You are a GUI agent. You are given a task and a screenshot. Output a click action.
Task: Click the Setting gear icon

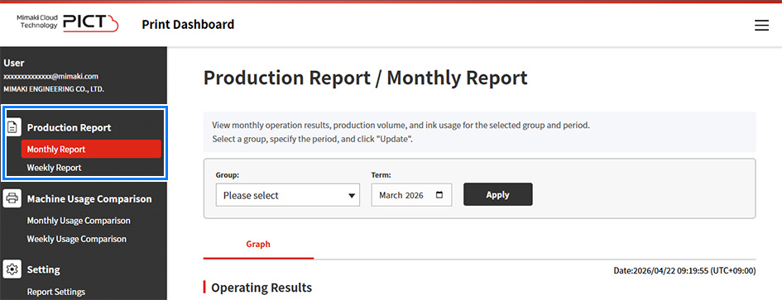pyautogui.click(x=12, y=269)
